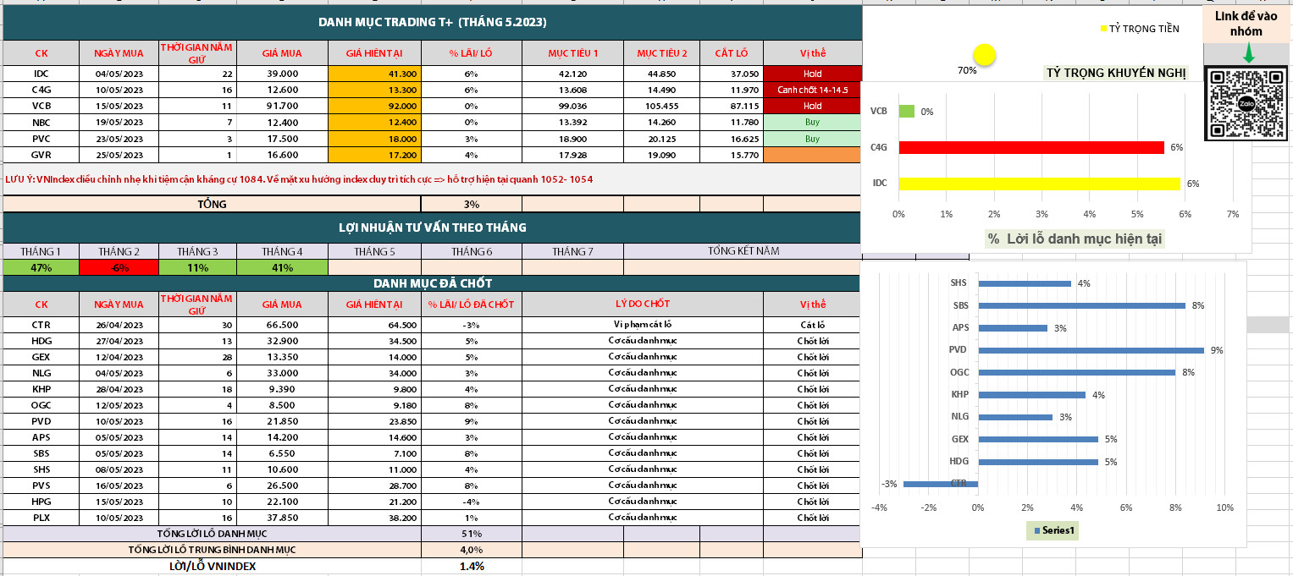Select the '% LÃI/ LỖ ĐÃ CHỐT' column header

pos(472,304)
